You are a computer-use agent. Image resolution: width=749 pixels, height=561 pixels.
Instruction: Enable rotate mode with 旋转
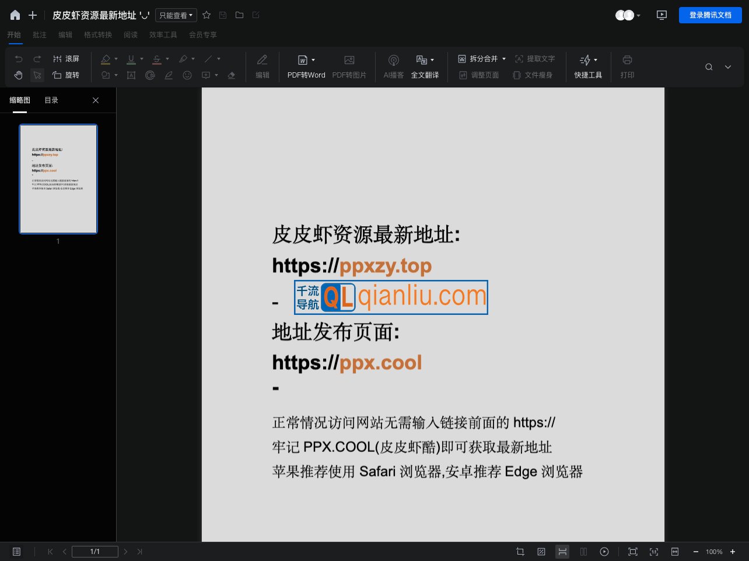[x=66, y=75]
